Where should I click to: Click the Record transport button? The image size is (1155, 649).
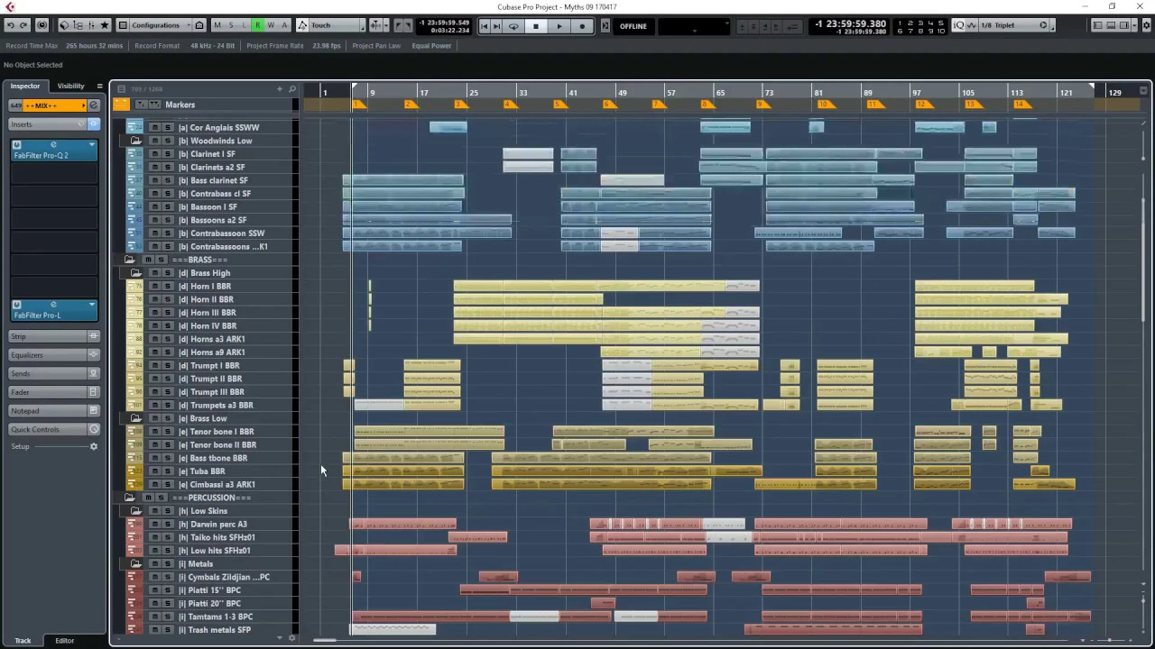[582, 26]
